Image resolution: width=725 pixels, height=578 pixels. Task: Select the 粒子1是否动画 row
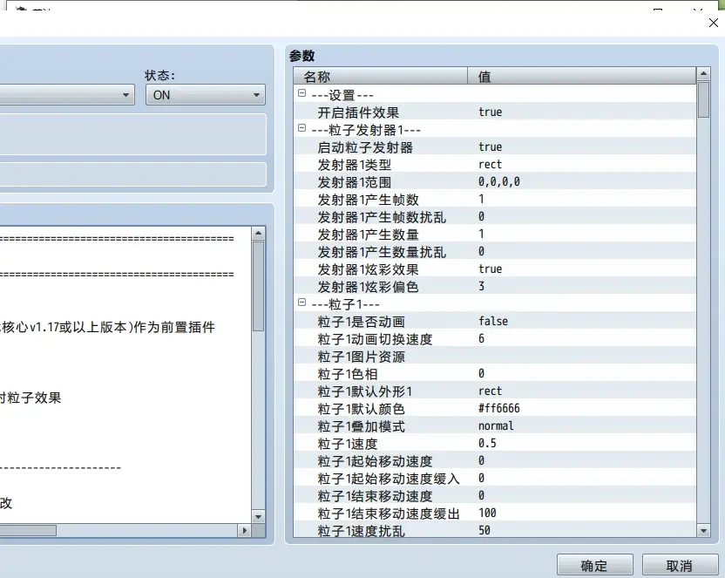(495, 322)
